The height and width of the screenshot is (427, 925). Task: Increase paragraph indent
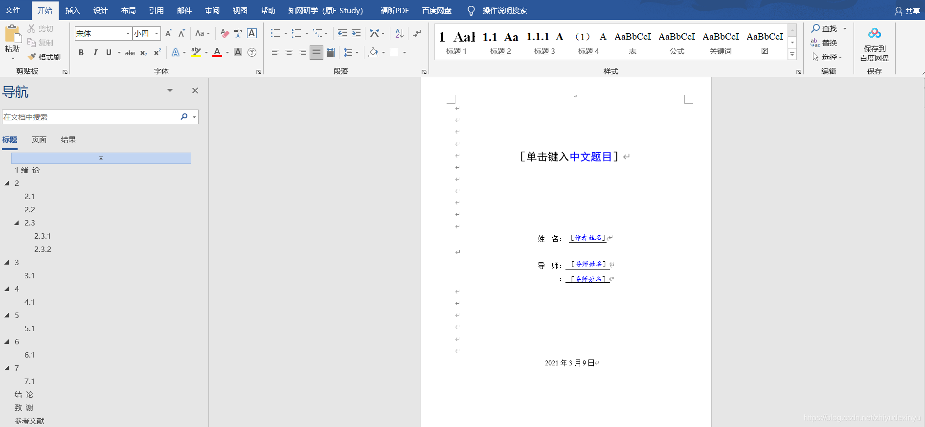point(356,33)
